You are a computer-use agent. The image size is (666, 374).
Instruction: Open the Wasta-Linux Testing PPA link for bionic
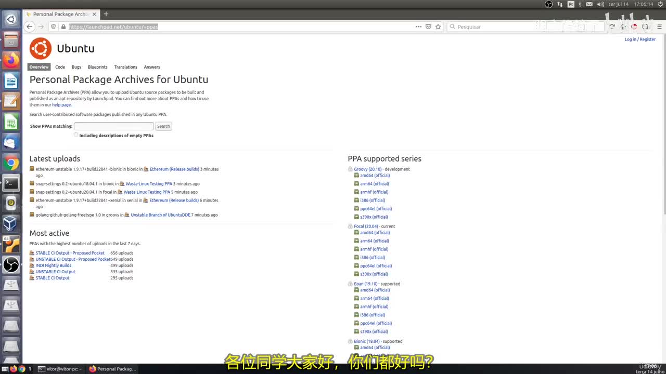(x=149, y=184)
